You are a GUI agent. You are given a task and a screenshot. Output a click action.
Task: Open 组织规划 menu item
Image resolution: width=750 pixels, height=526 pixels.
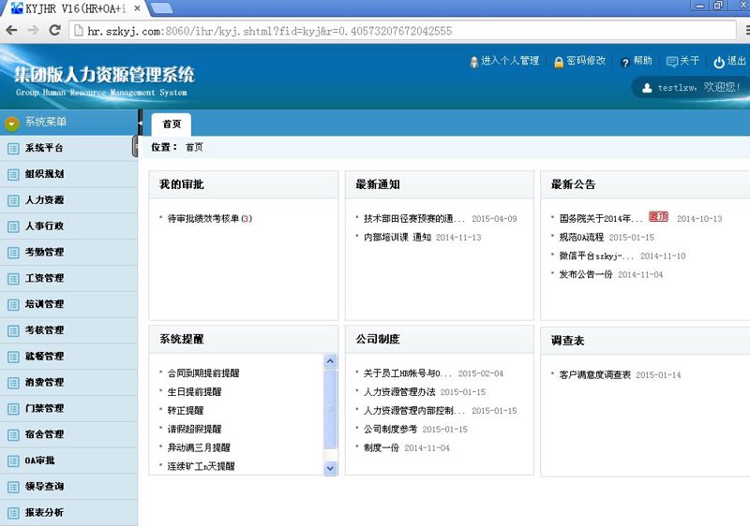44,174
